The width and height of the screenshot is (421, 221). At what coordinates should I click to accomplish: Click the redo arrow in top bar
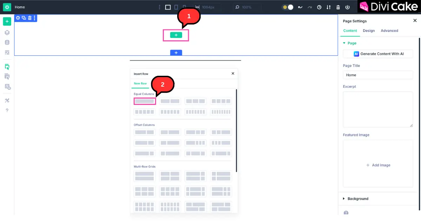click(x=310, y=7)
